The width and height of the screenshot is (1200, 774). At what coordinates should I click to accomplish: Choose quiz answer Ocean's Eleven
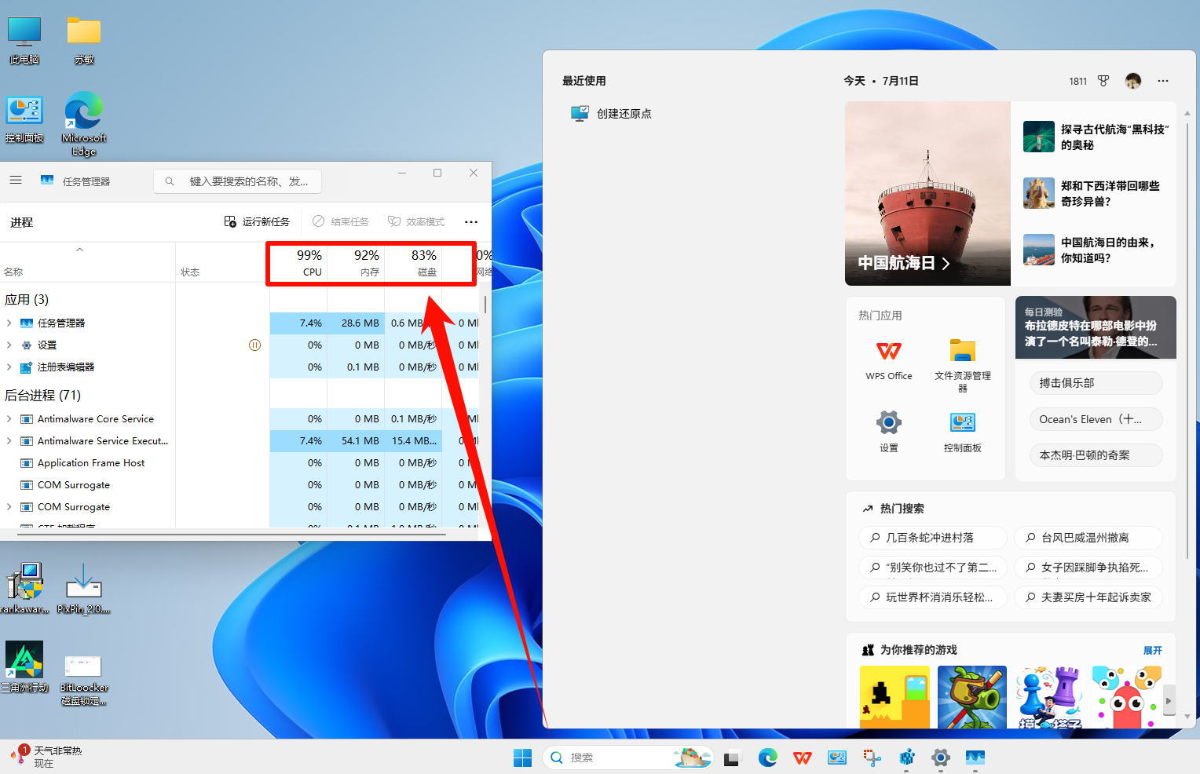coord(1096,419)
